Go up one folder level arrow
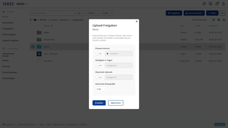This screenshot has width=228, height=128. point(30,20)
